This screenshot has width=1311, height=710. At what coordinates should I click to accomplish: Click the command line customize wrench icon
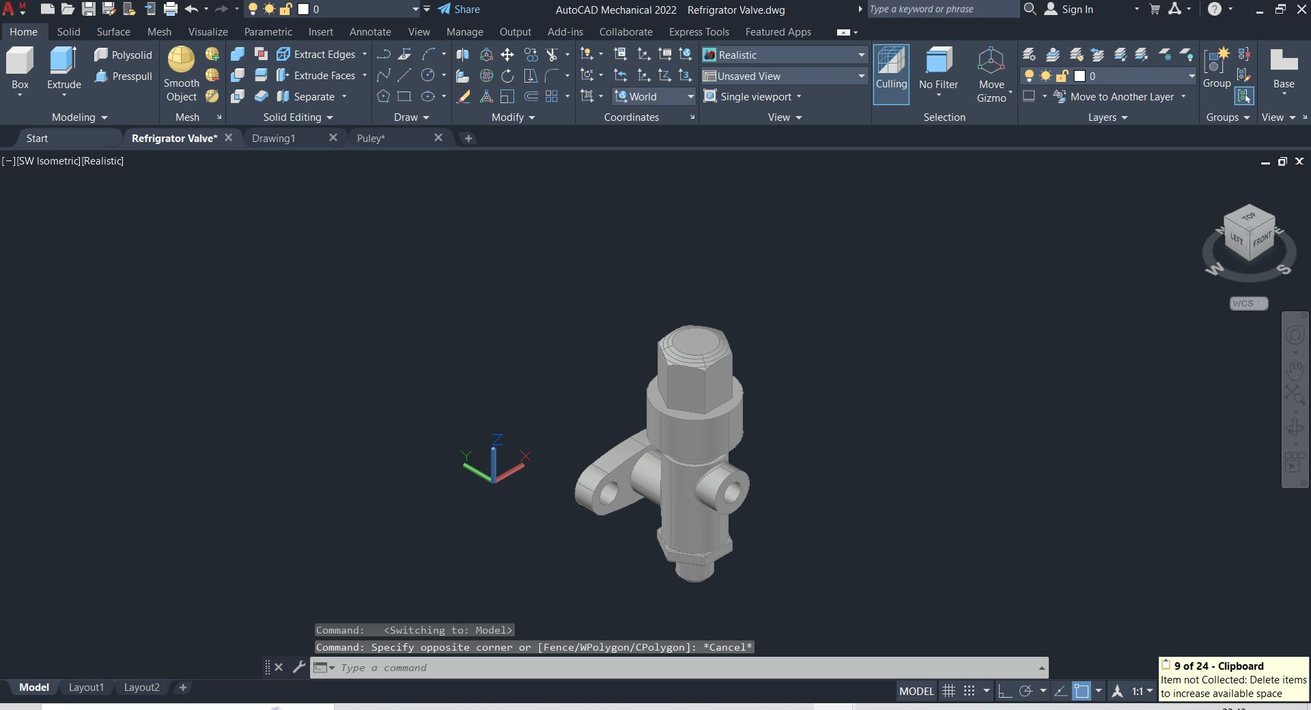tap(298, 667)
